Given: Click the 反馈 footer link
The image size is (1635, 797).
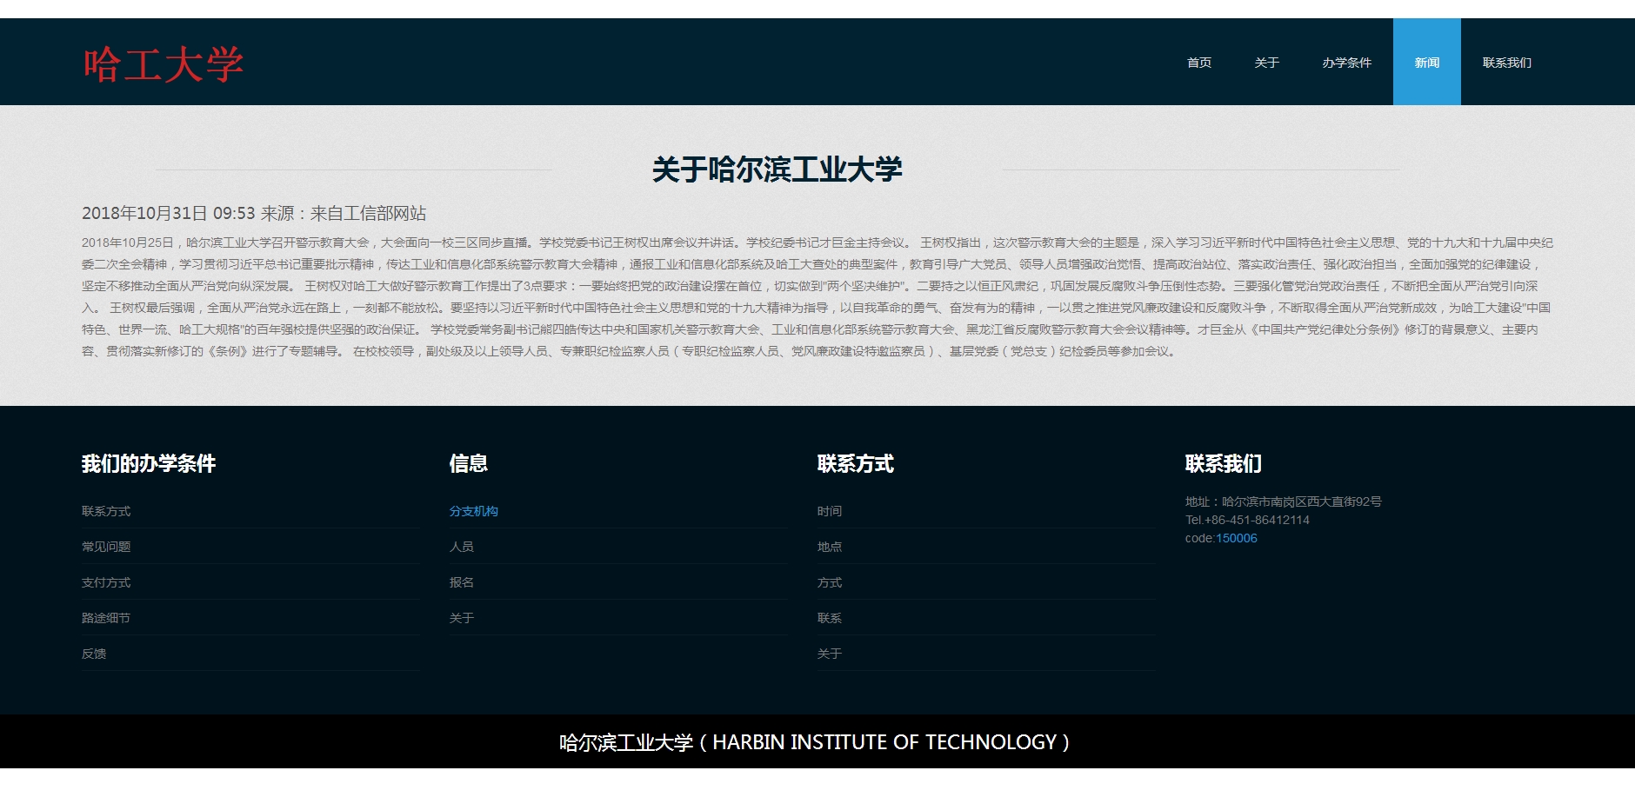Looking at the screenshot, I should 94,654.
